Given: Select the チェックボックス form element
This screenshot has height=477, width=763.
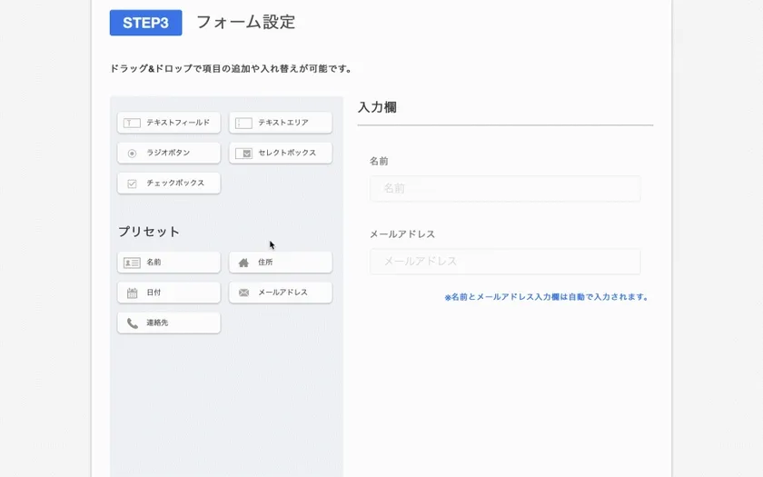Looking at the screenshot, I should point(169,183).
